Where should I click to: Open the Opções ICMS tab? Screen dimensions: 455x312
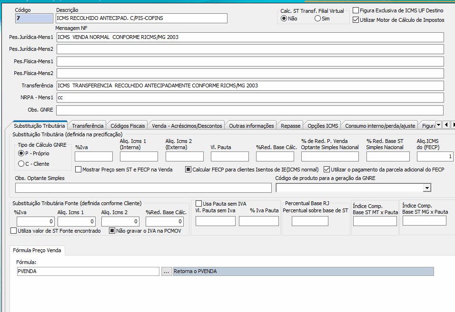pyautogui.click(x=323, y=126)
